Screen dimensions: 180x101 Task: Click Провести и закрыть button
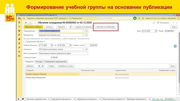33,27
